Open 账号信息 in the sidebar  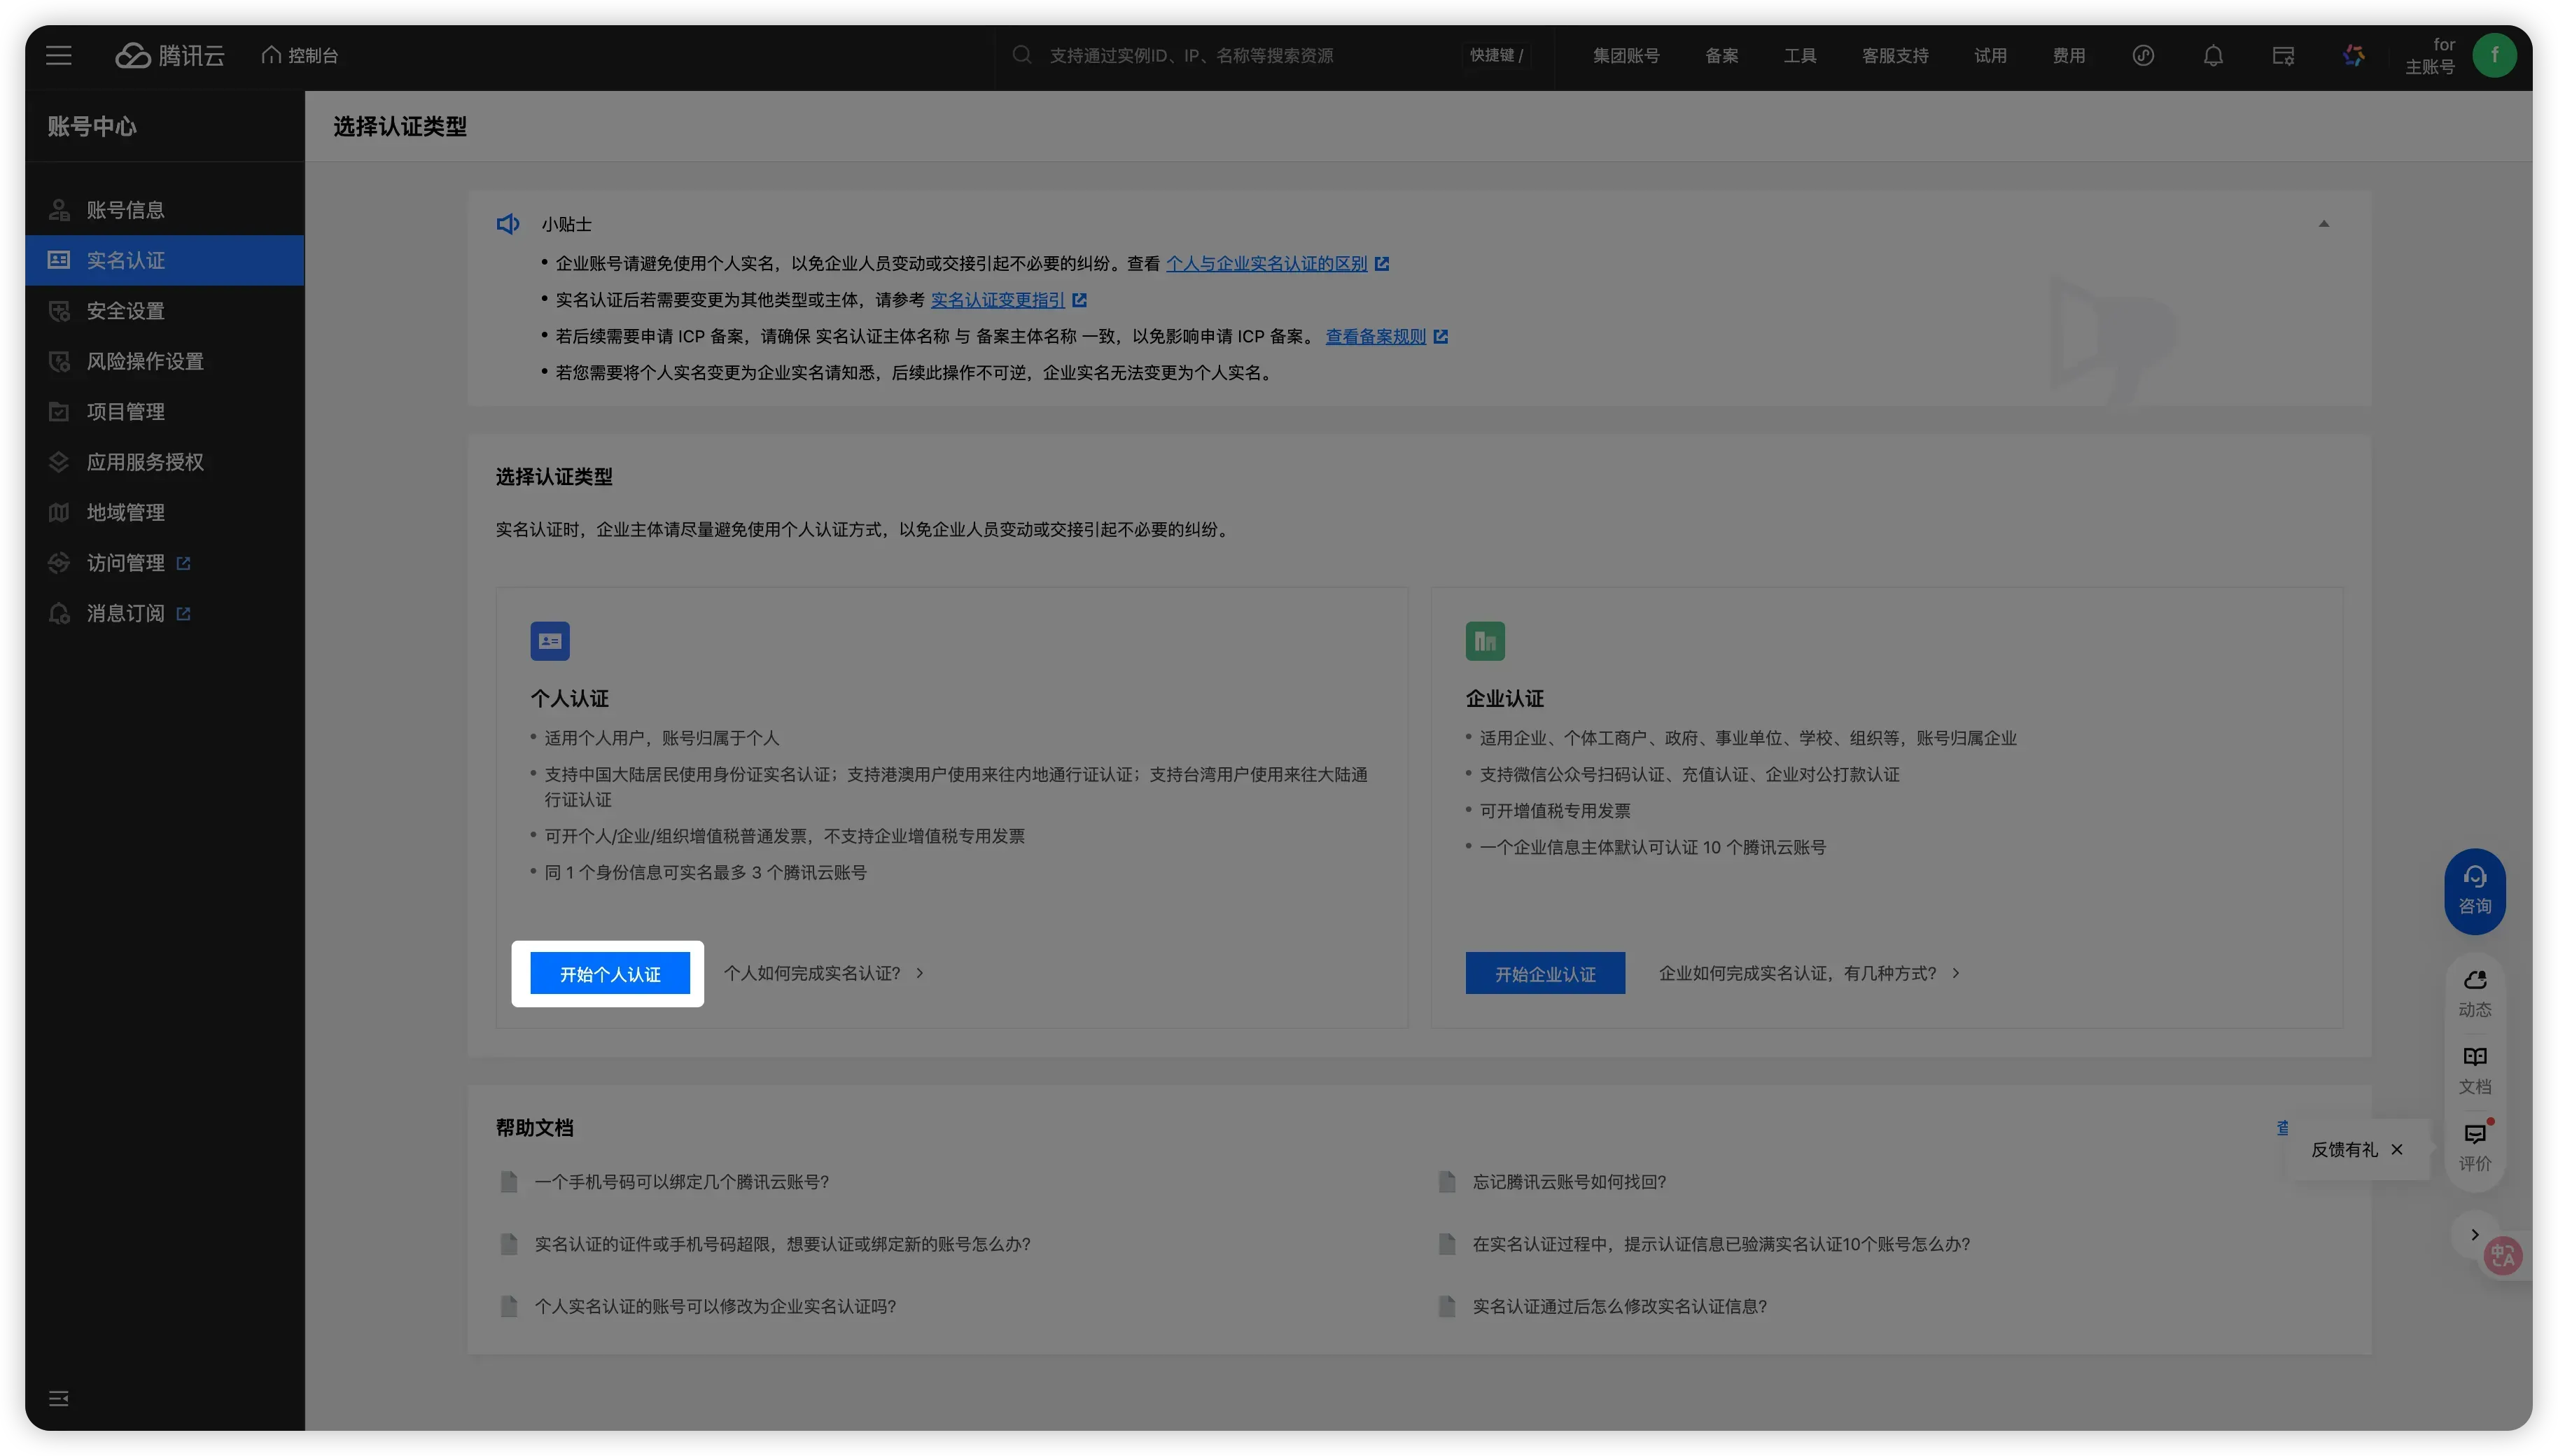click(125, 210)
